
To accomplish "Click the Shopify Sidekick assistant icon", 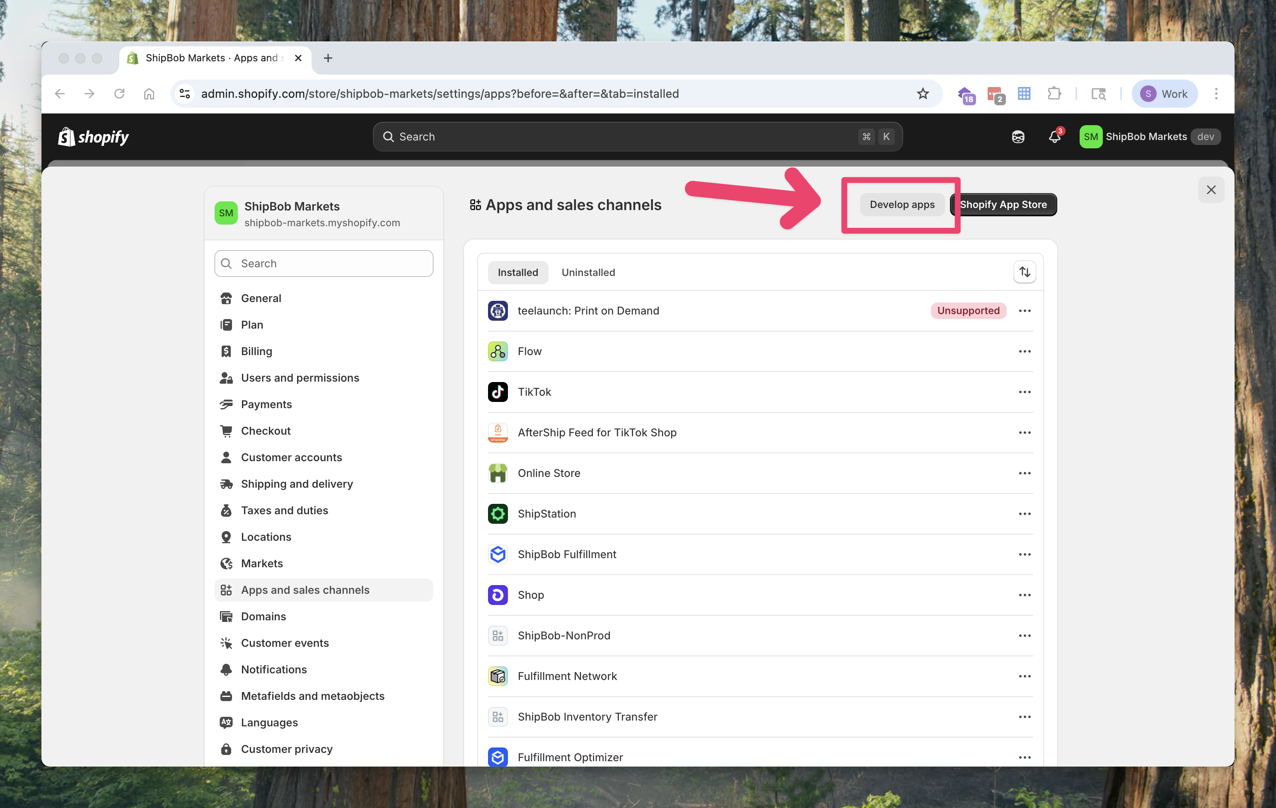I will click(x=1018, y=137).
